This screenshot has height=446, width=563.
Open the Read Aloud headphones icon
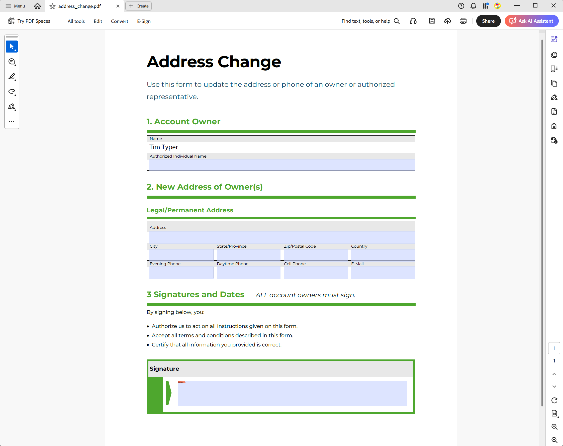[x=413, y=21]
